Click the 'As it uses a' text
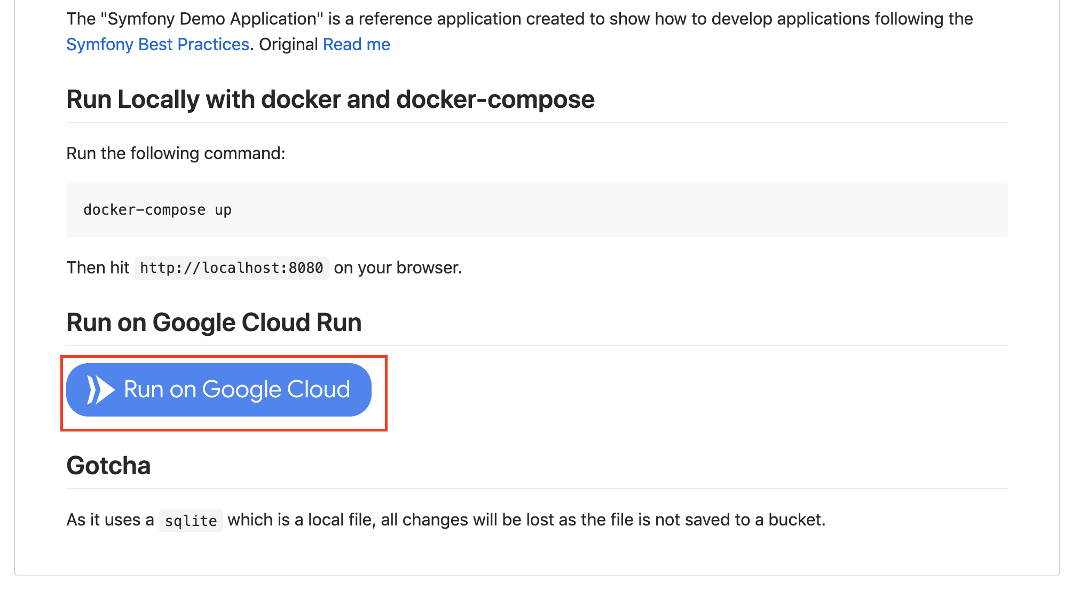The image size is (1087, 612). pyautogui.click(x=110, y=520)
